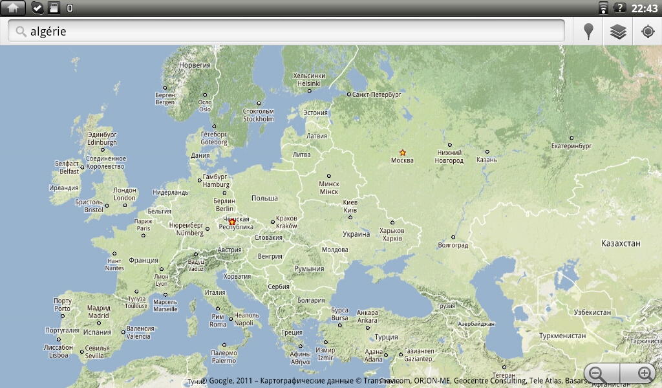Click the Украина country label
This screenshot has height=388, width=662.
coord(356,234)
